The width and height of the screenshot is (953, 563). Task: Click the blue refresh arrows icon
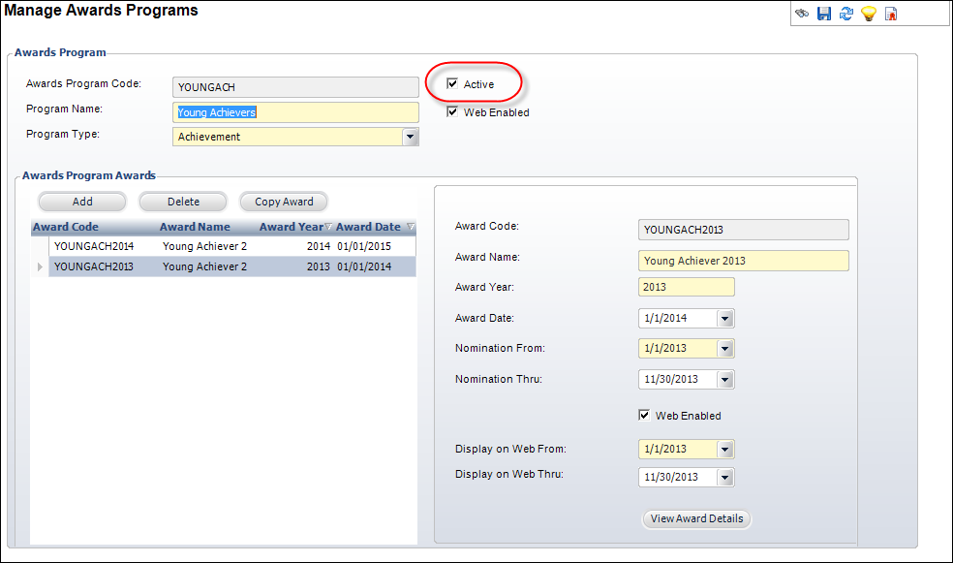(x=846, y=14)
